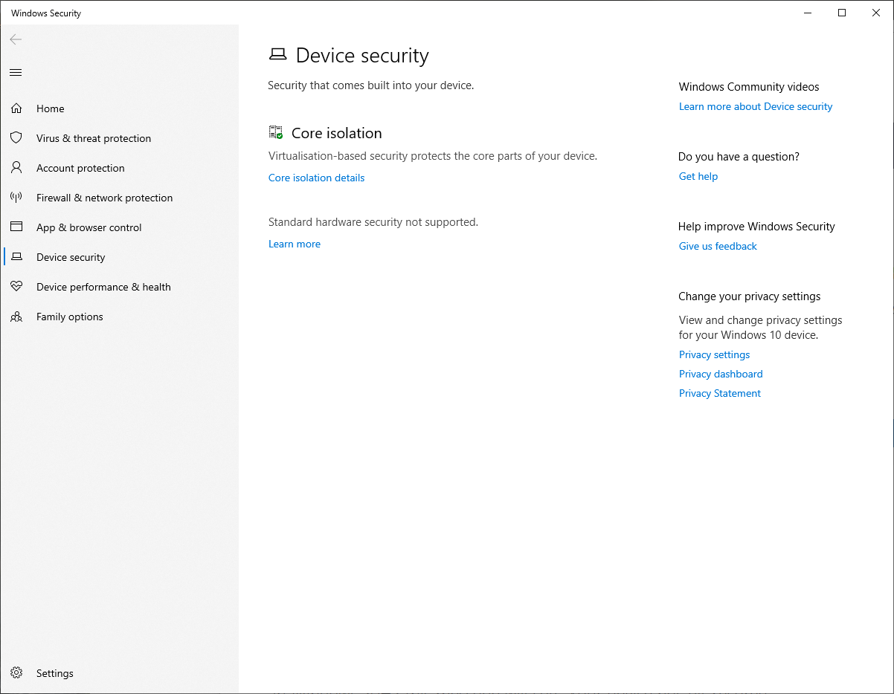Click 'Change your privacy settings' heading

[750, 296]
